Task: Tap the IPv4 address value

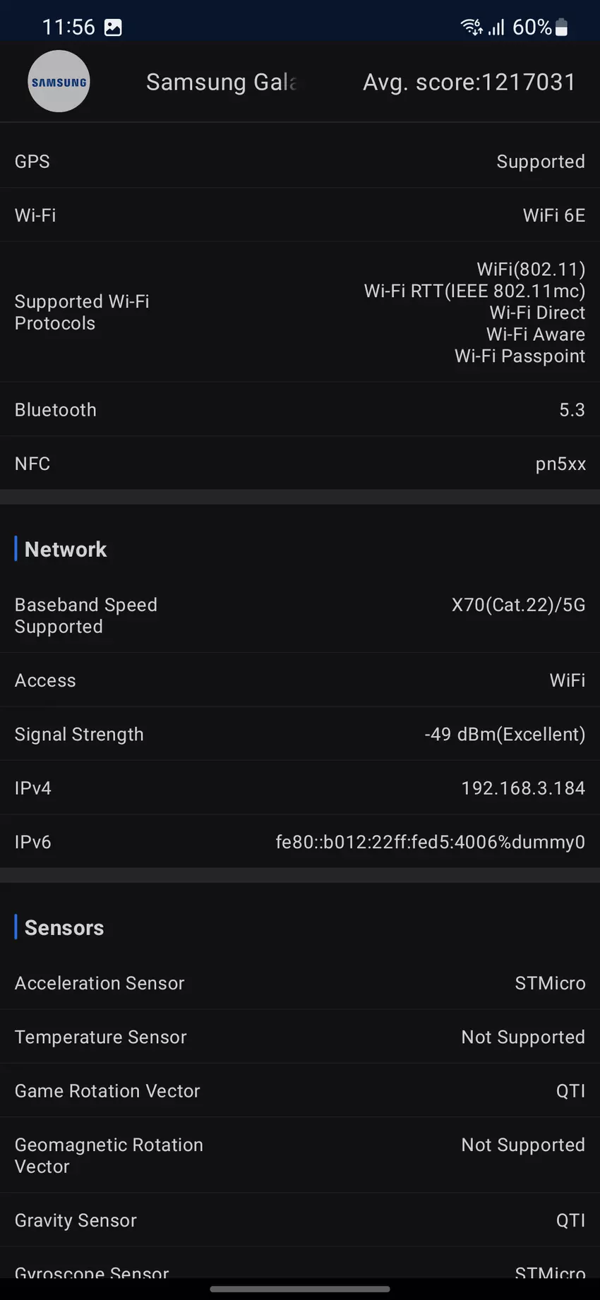Action: [523, 788]
